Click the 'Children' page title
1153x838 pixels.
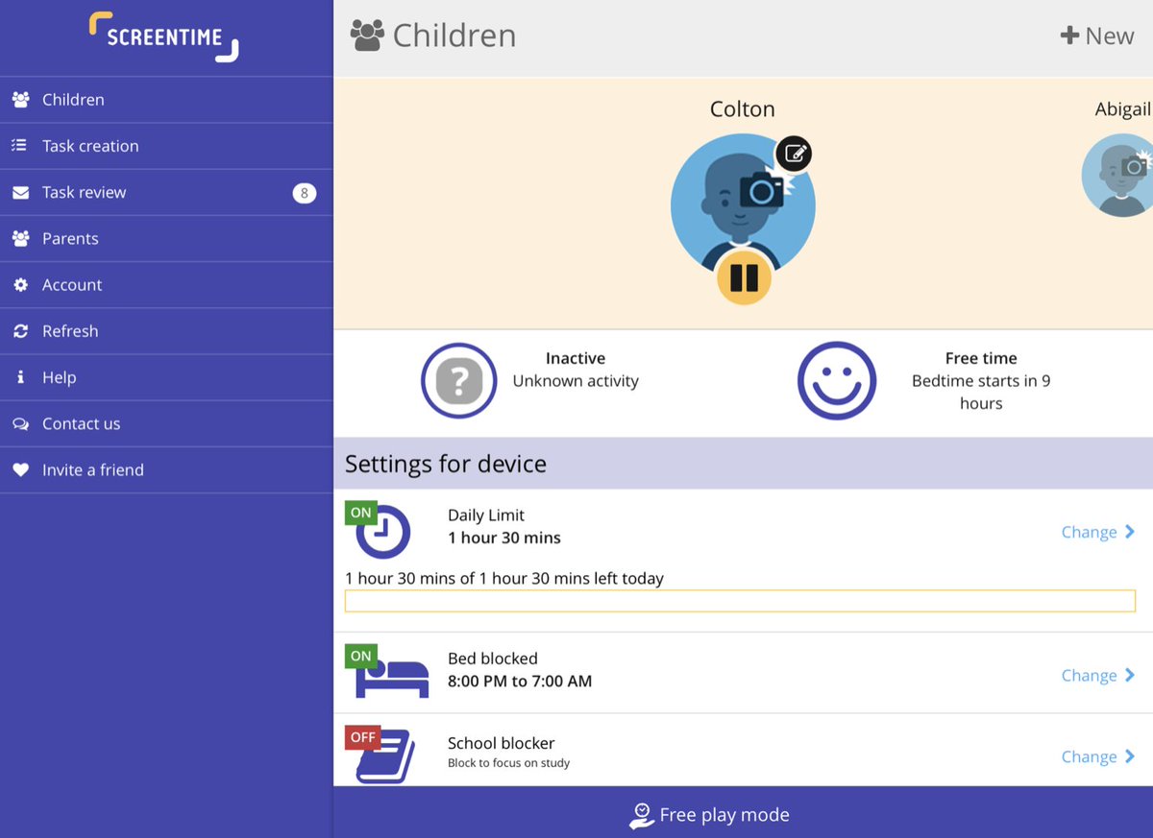tap(454, 36)
